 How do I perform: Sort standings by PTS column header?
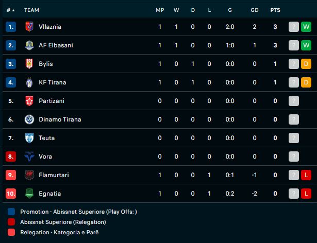(x=275, y=10)
